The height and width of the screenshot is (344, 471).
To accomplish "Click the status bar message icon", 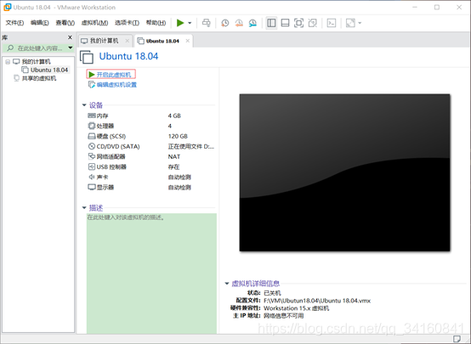I will pos(457,339).
